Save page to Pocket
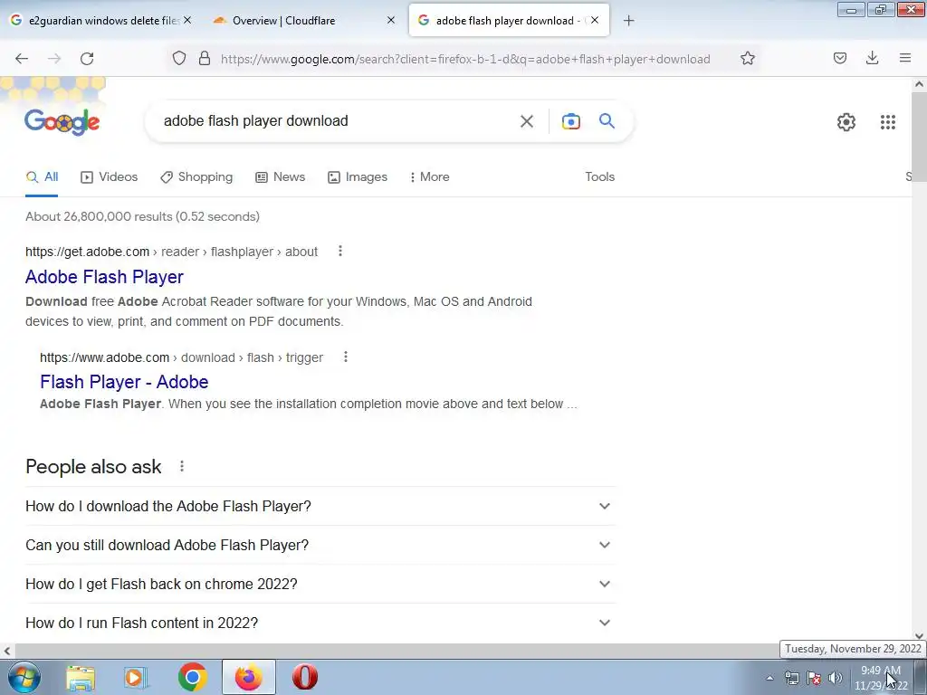 840,58
